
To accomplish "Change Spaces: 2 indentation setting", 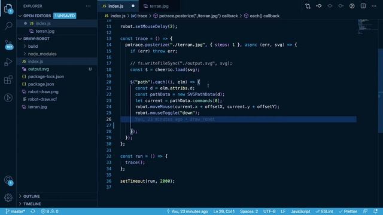I will point(249,211).
